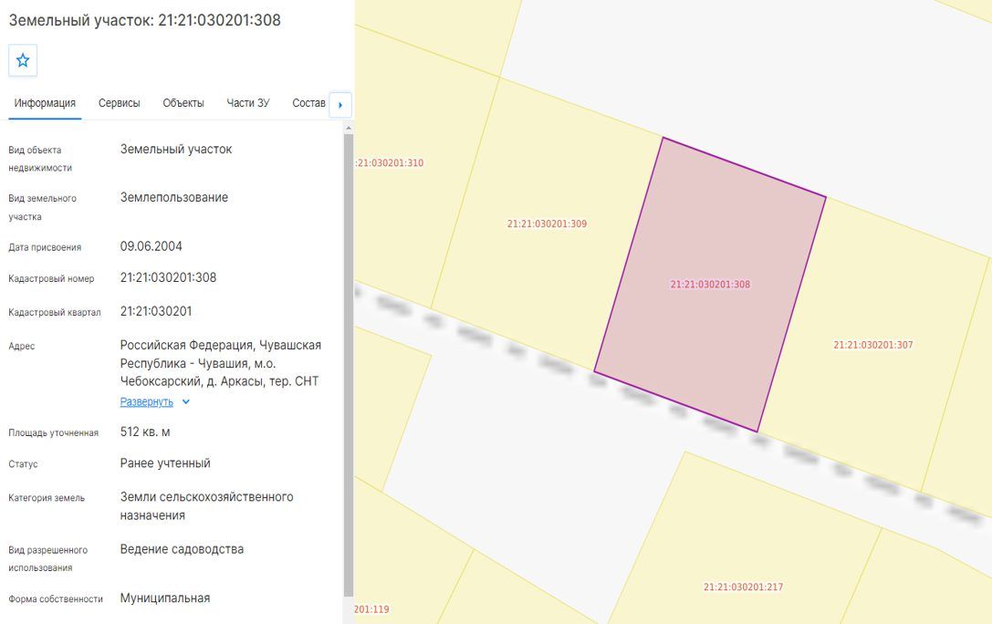Click the chevron next to Развернуть
992x624 pixels.
(186, 402)
